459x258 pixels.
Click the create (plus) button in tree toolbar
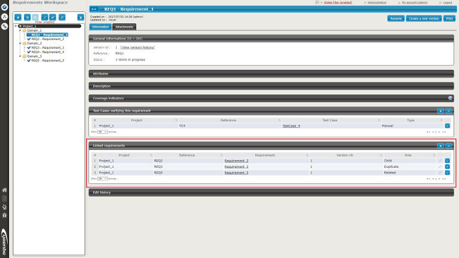[18, 17]
